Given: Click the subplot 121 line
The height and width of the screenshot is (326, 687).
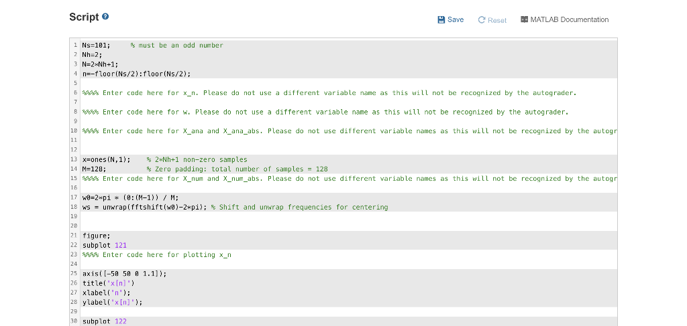Looking at the screenshot, I should coord(104,245).
